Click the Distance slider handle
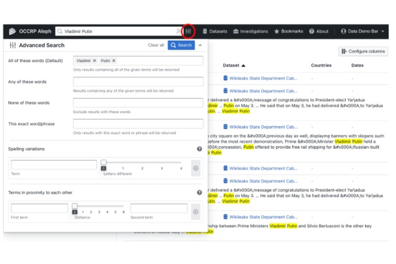The image size is (396, 264). [75, 206]
